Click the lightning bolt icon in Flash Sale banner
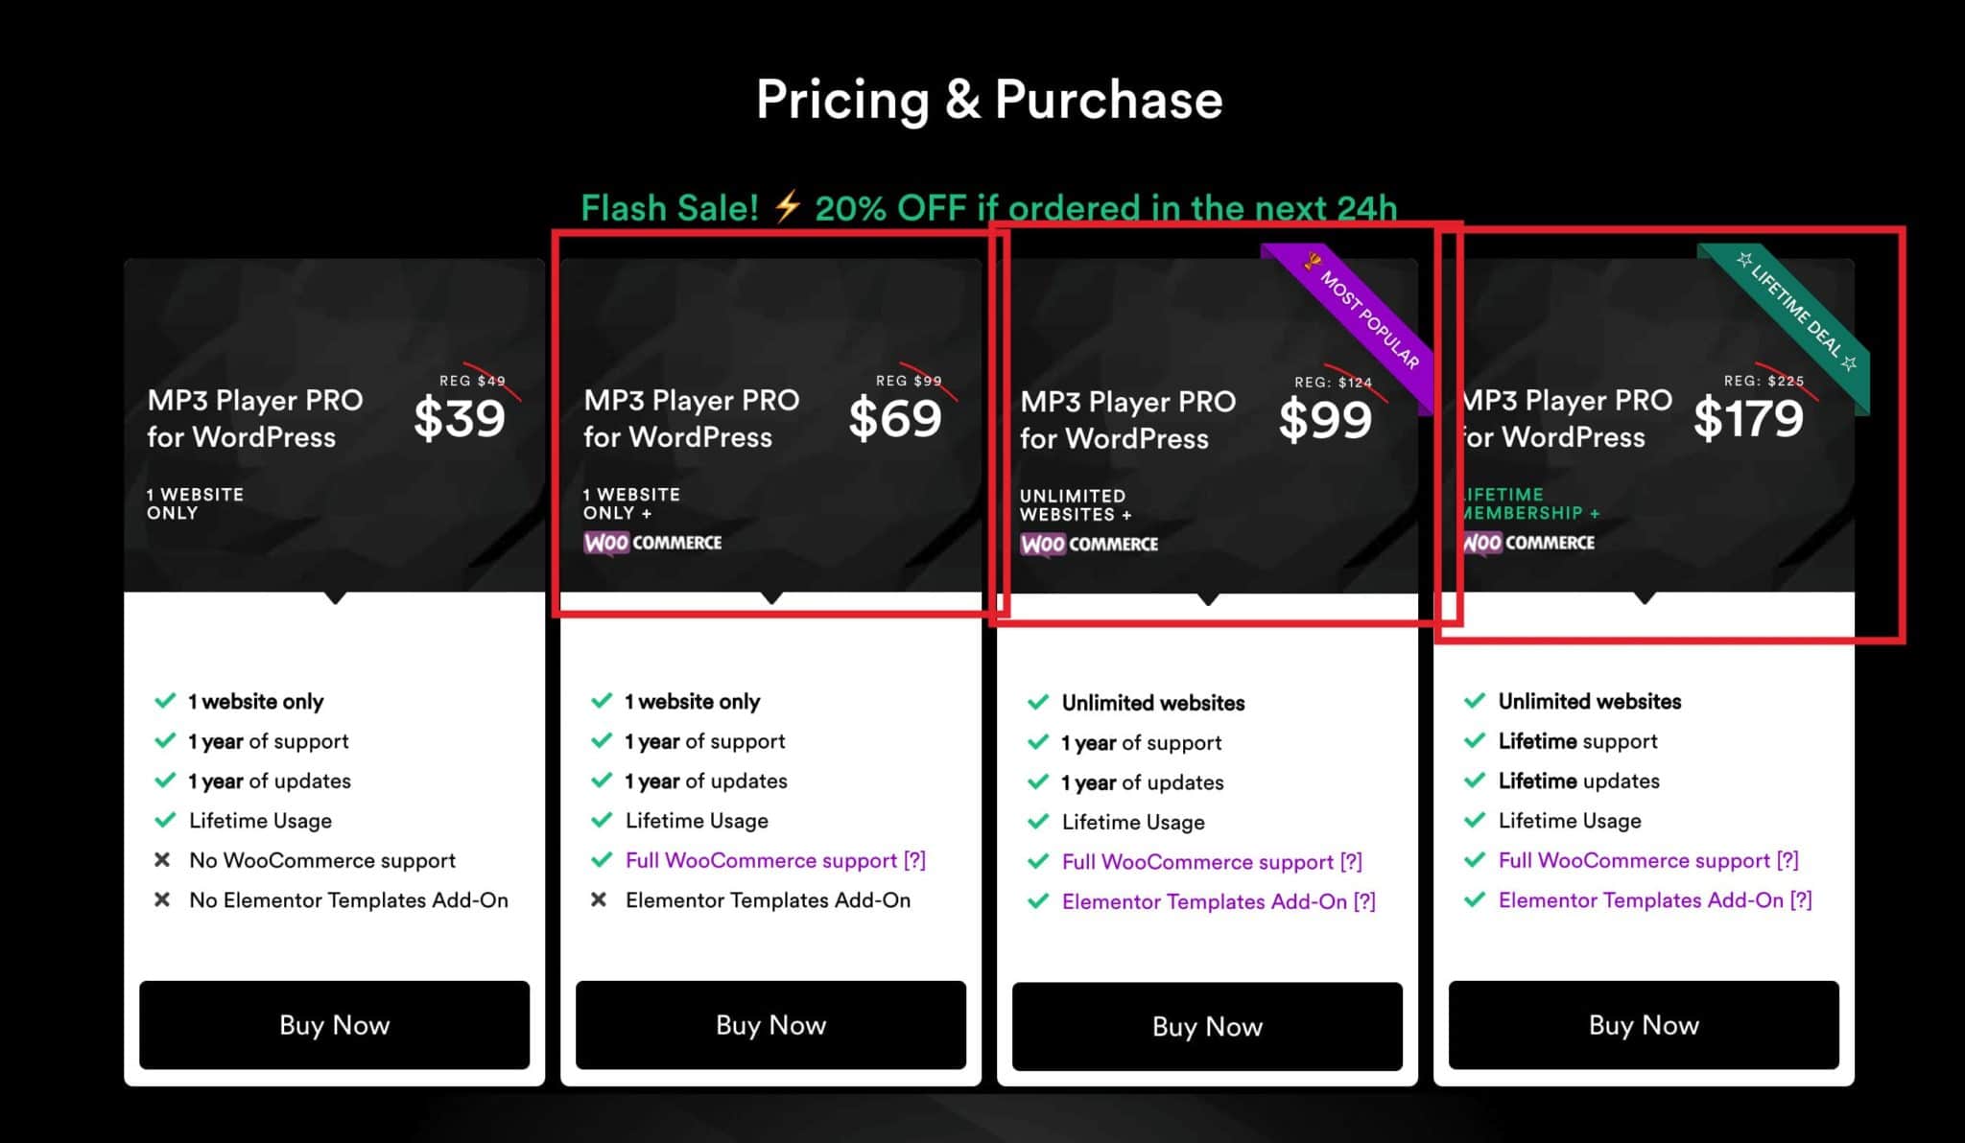Image resolution: width=1965 pixels, height=1143 pixels. (787, 206)
